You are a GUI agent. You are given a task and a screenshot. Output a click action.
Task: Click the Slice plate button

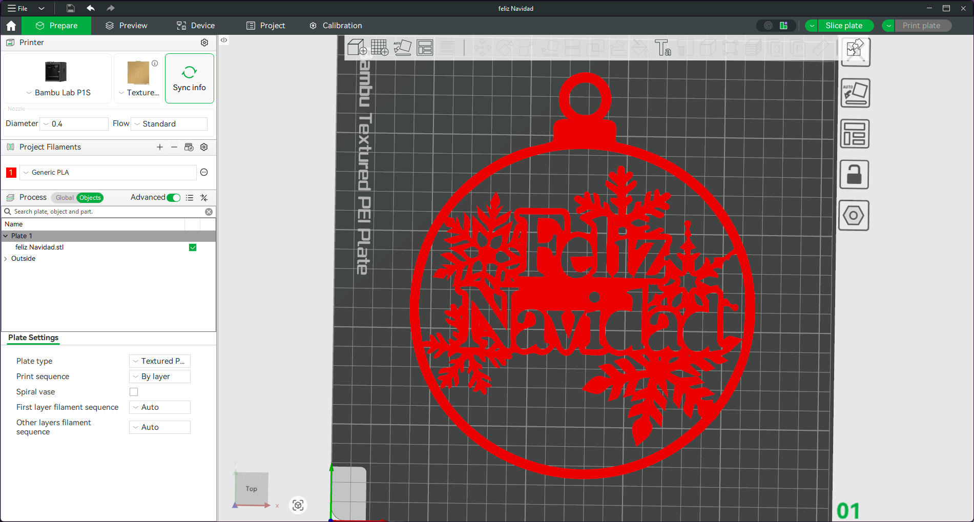[843, 26]
